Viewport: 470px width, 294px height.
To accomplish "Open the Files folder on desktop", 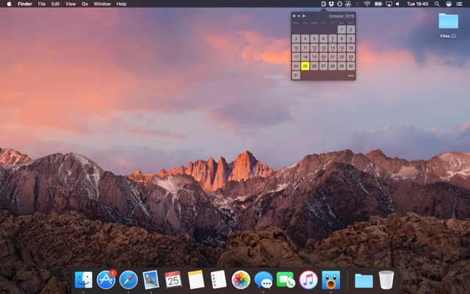I will point(449,21).
